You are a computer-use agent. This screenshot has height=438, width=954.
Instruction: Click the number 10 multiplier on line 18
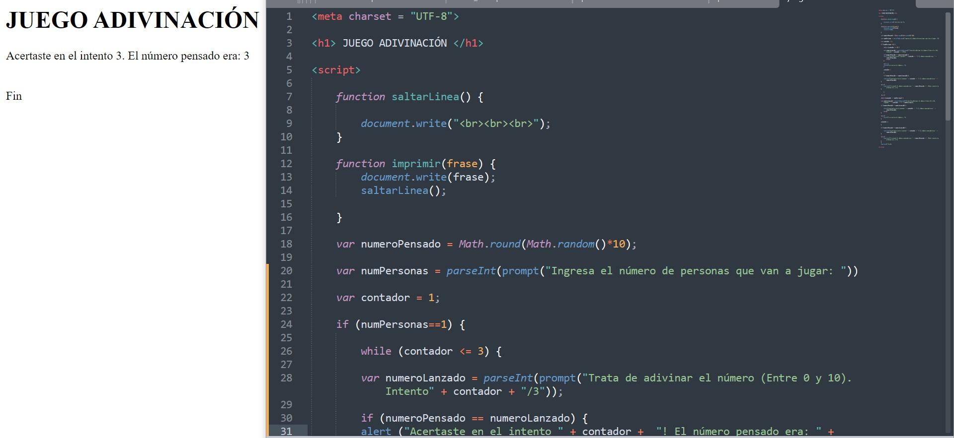tap(619, 244)
